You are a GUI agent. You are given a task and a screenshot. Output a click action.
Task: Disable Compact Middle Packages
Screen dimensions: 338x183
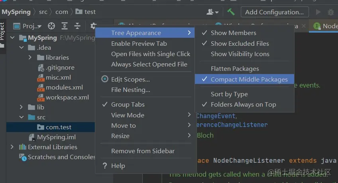pyautogui.click(x=249, y=79)
